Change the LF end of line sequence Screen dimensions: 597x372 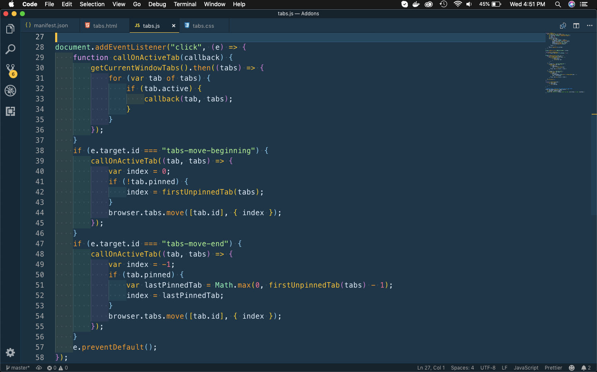click(505, 368)
